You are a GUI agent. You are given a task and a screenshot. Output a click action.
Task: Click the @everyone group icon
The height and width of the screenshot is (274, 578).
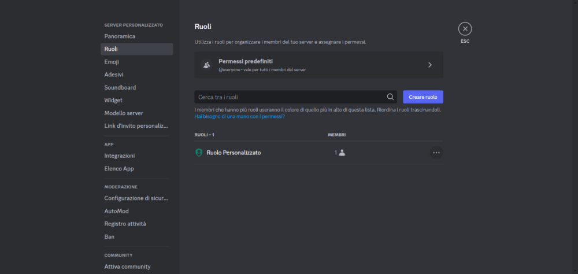(206, 65)
